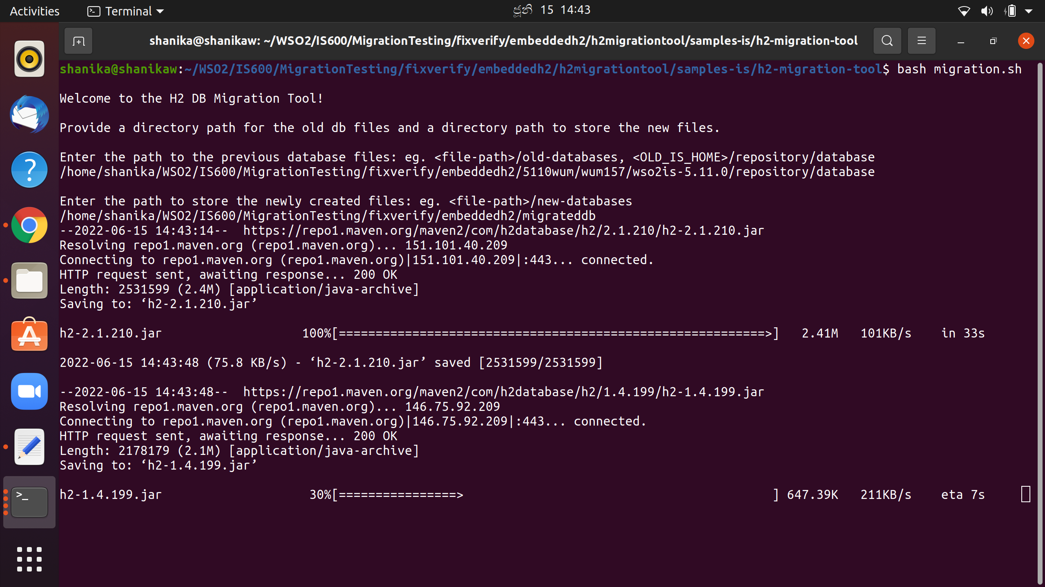Open the Show Applications grid

click(29, 559)
